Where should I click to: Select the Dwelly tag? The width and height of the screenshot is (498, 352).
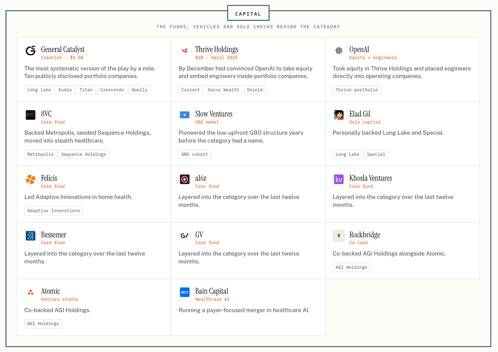140,90
